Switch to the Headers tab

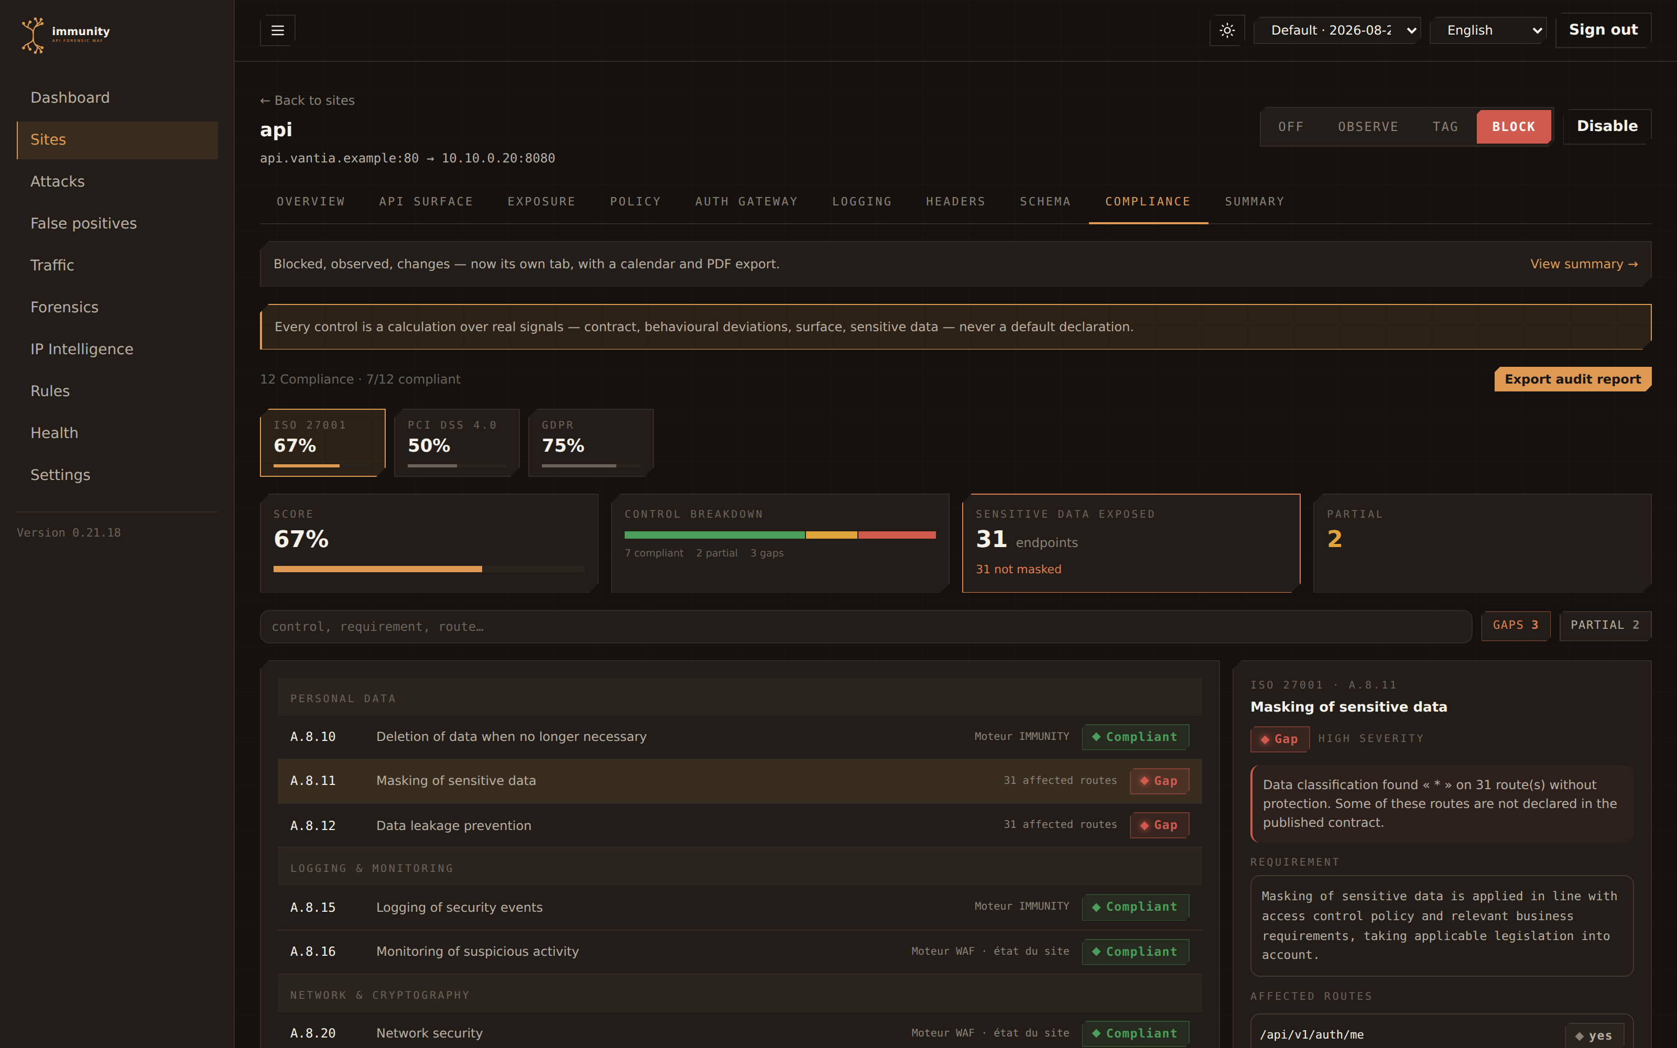pos(955,202)
